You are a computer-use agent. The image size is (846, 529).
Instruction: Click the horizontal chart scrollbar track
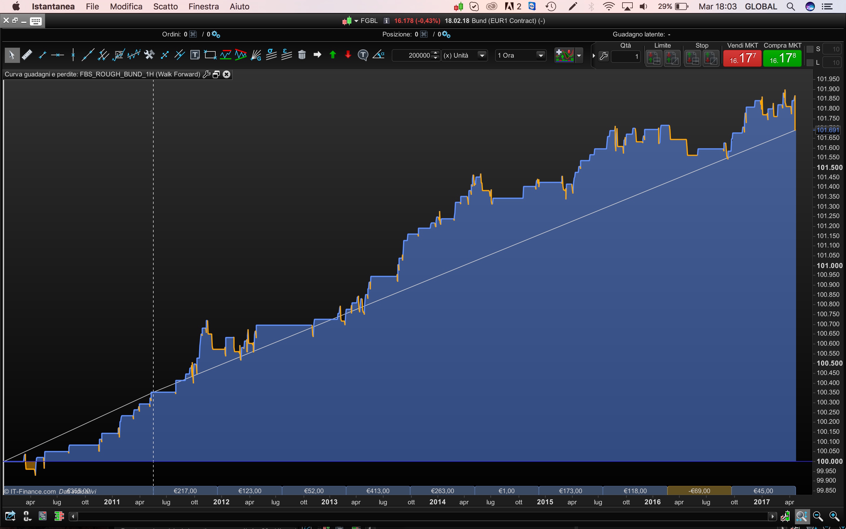coord(419,516)
